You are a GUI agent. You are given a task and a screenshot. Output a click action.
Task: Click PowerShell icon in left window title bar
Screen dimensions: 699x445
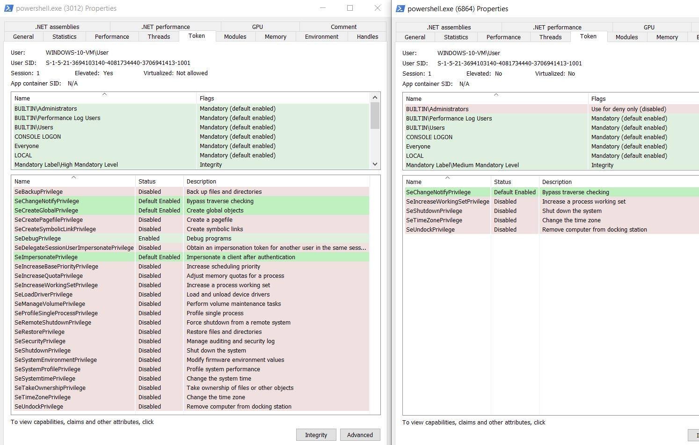coord(8,8)
